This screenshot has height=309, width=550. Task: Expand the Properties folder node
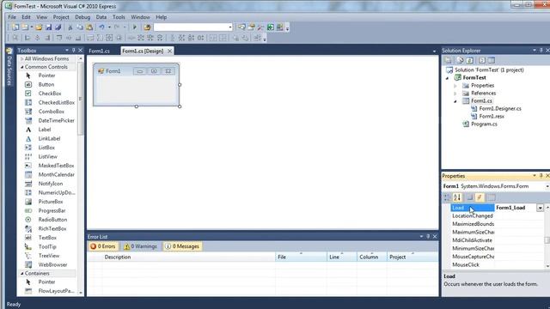point(455,86)
